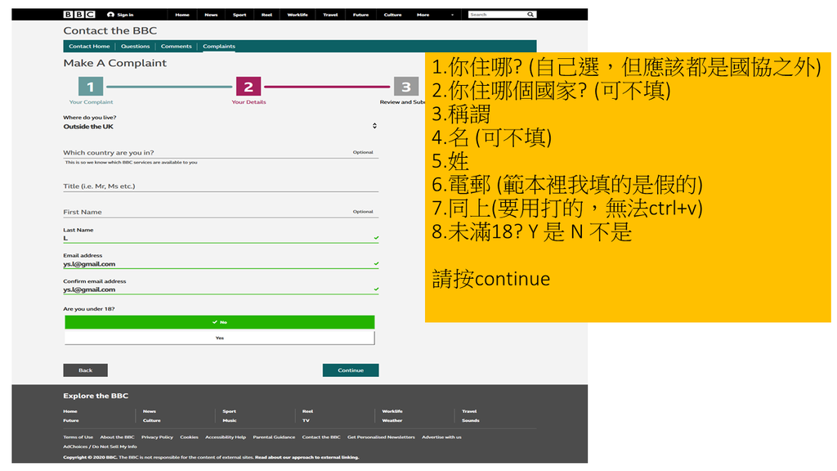Viewport: 837px width, 471px height.
Task: Open footer Culture link
Action: tap(151, 420)
